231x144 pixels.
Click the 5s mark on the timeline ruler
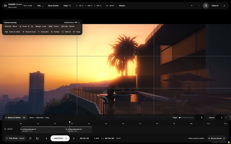(106, 124)
